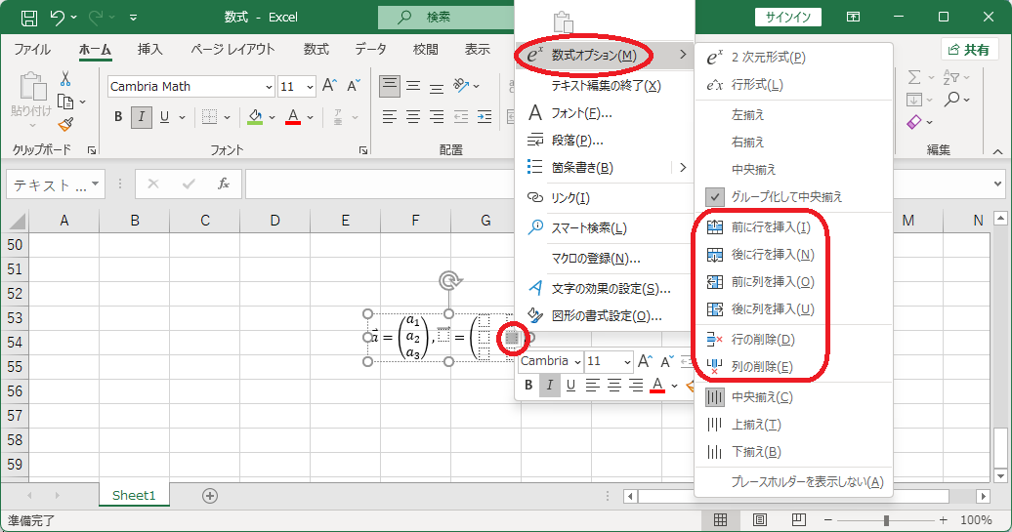Screen dimensions: 1012x532
Task: Click the Top Align icon in ribbon
Action: point(389,86)
